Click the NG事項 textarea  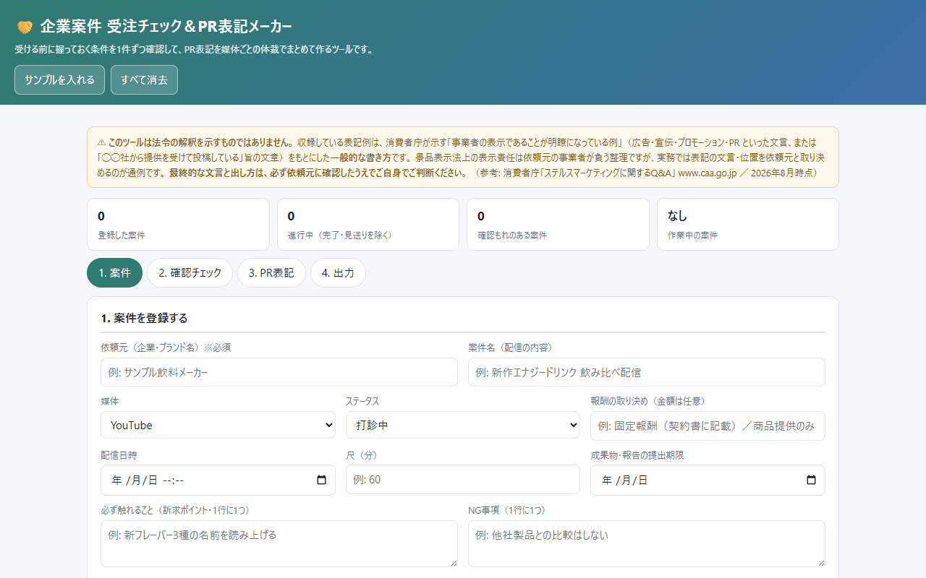647,543
